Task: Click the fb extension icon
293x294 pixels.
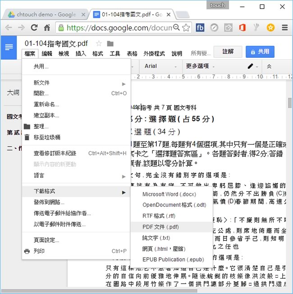Action: coord(200,27)
